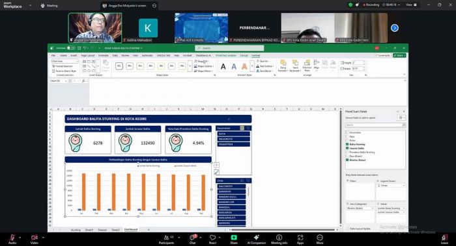Image resolution: width=456 pixels, height=246 pixels.
Task: Check the Kecamatan field checkbox
Action: pyautogui.click(x=347, y=132)
